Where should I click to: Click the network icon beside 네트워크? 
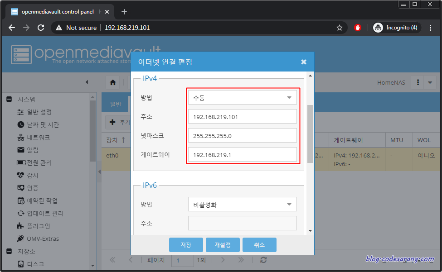pos(20,138)
